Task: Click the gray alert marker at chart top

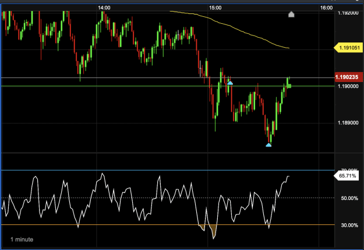Action: [x=291, y=15]
